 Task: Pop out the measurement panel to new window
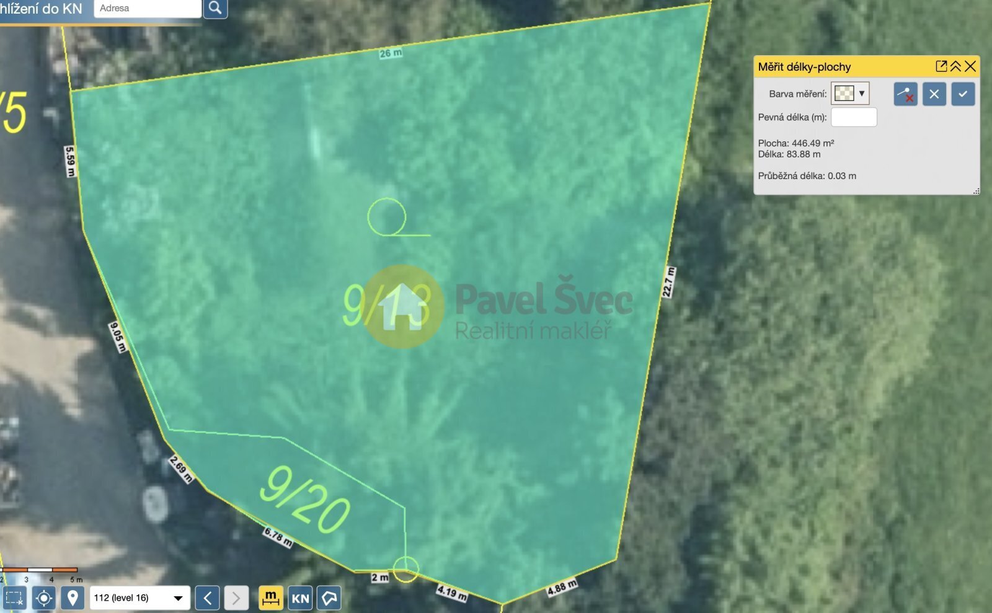(x=941, y=66)
